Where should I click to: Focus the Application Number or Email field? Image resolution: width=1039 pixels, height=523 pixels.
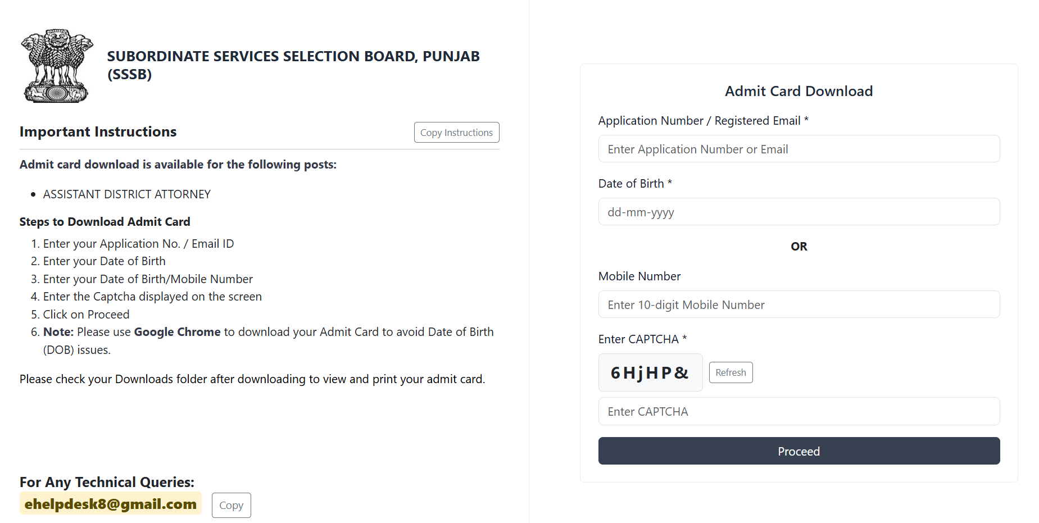(x=798, y=149)
